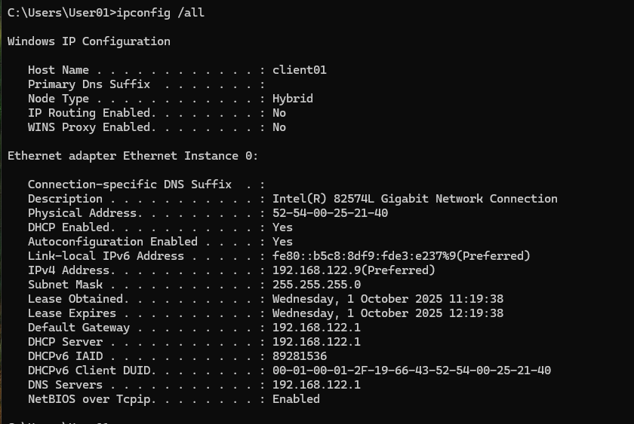Viewport: 634px width, 424px height.
Task: Click the DHCP Enabled Yes value
Action: tap(282, 227)
